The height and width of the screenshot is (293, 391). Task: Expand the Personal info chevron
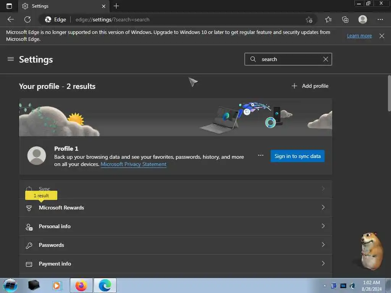[323, 226]
